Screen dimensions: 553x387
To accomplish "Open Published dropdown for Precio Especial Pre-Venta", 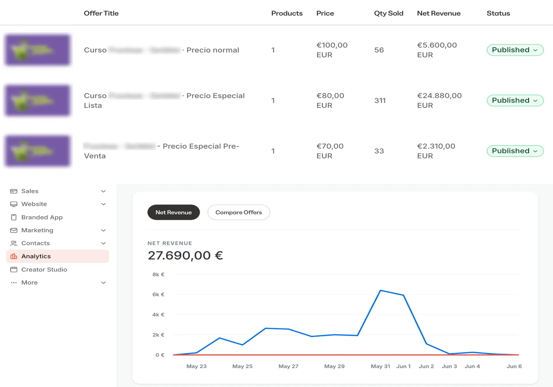I will tap(515, 151).
